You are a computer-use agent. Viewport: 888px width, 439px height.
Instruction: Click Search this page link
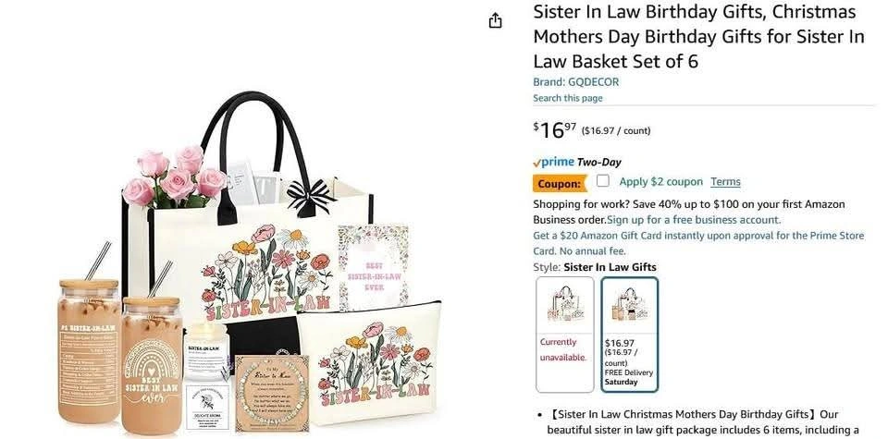coord(567,98)
